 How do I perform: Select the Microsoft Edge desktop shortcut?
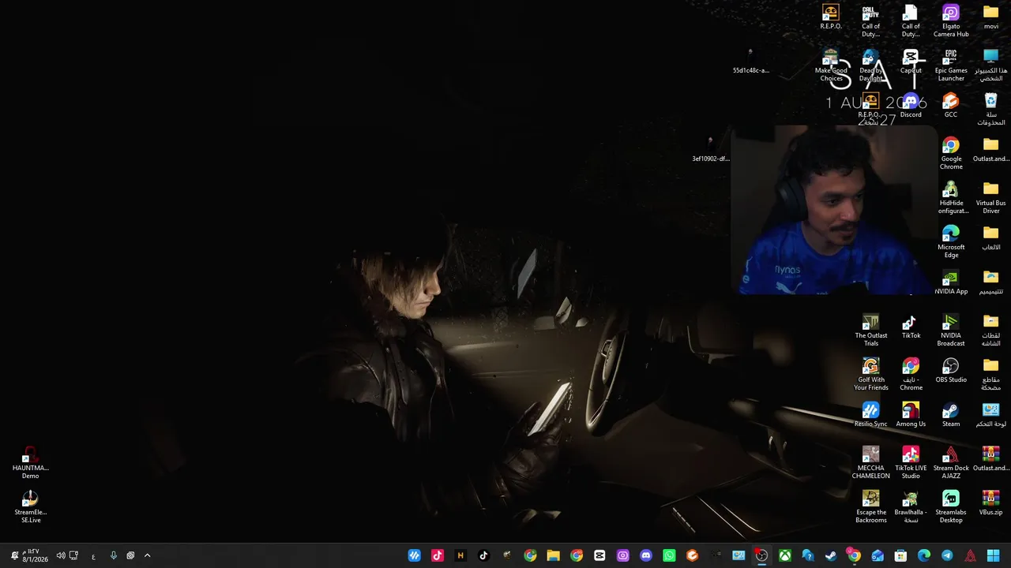[x=951, y=242]
